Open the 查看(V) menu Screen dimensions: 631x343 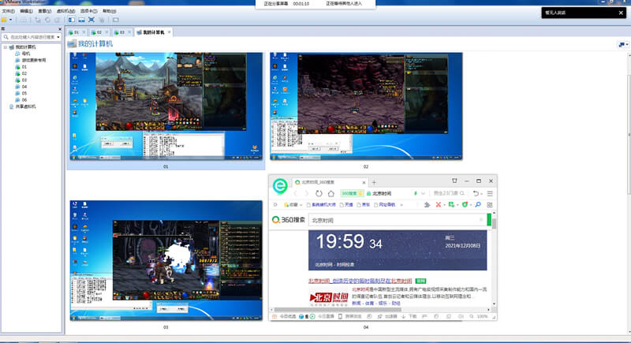point(44,11)
